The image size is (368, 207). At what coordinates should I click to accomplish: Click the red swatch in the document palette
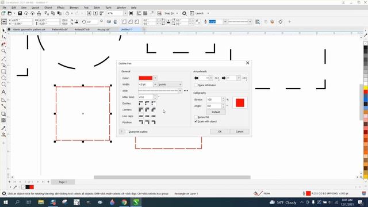[32, 187]
